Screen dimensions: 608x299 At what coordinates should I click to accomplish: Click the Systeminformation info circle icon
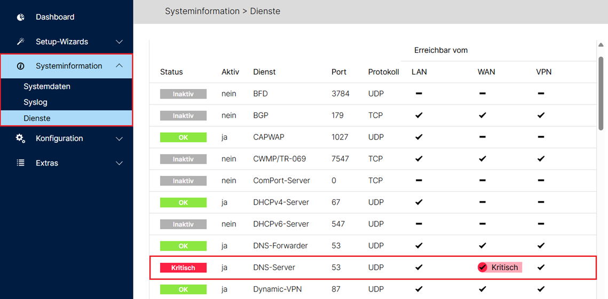click(21, 66)
